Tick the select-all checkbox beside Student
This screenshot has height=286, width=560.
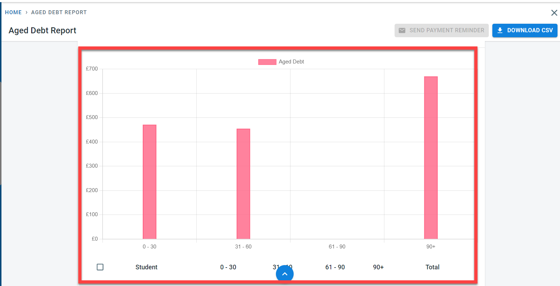(x=100, y=267)
